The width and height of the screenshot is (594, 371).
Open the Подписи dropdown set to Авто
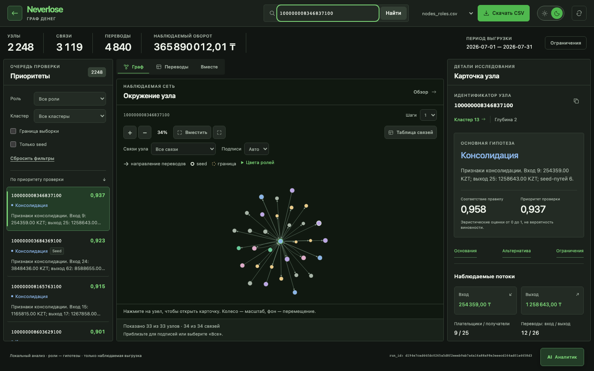(x=257, y=149)
